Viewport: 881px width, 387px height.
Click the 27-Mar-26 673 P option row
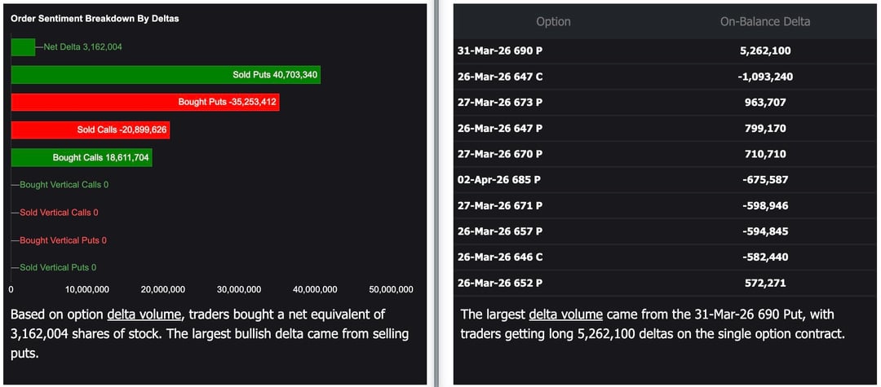(665, 103)
